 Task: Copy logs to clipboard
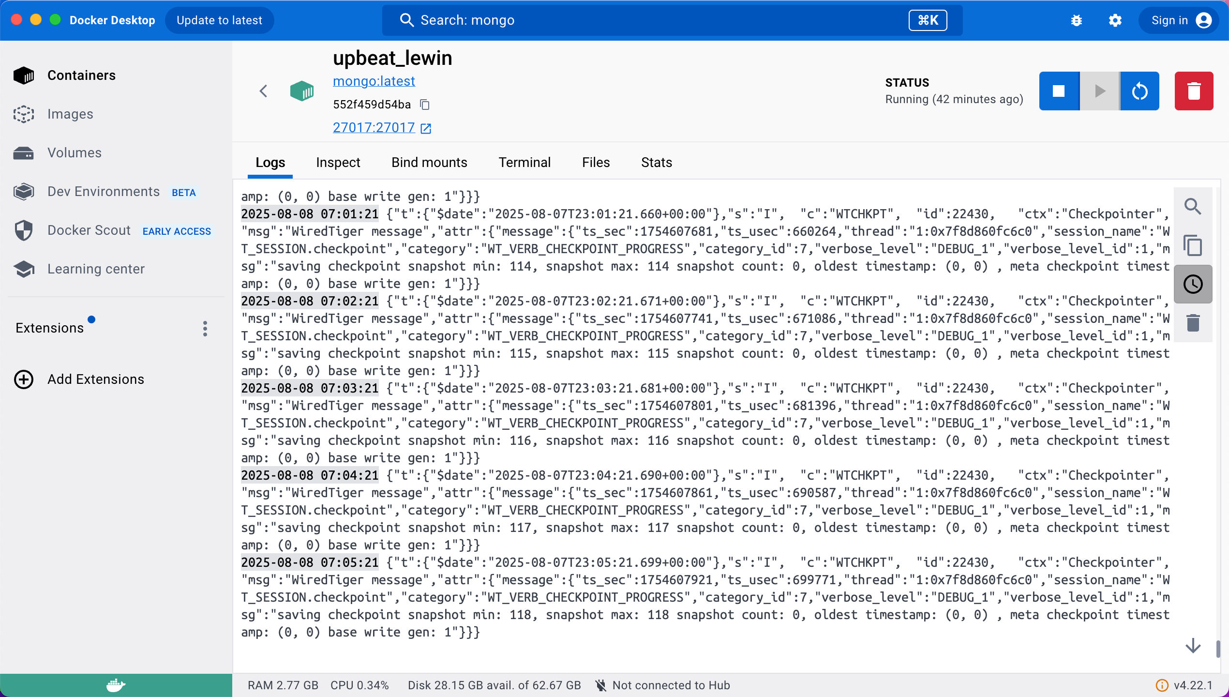click(x=1192, y=245)
